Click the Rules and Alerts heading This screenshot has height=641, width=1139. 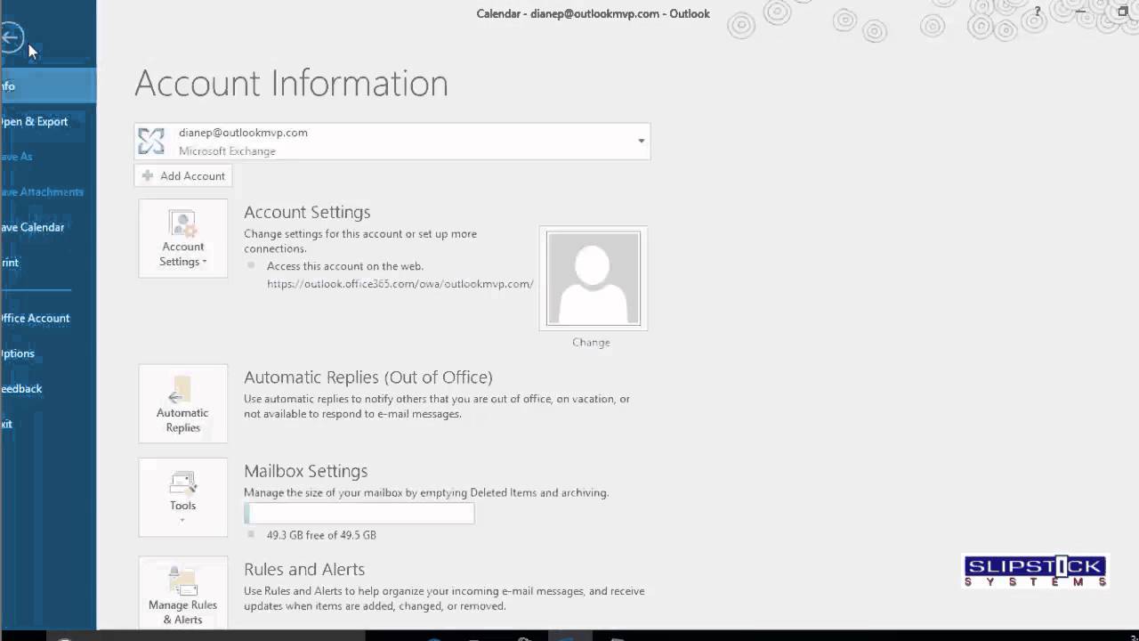pos(304,570)
